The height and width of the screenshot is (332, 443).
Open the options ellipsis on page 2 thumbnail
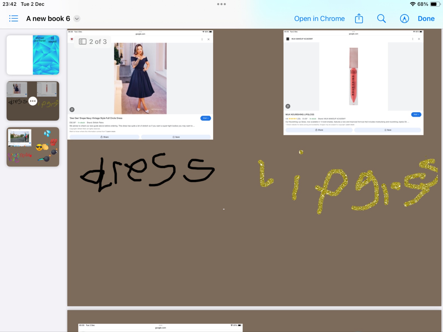[33, 101]
